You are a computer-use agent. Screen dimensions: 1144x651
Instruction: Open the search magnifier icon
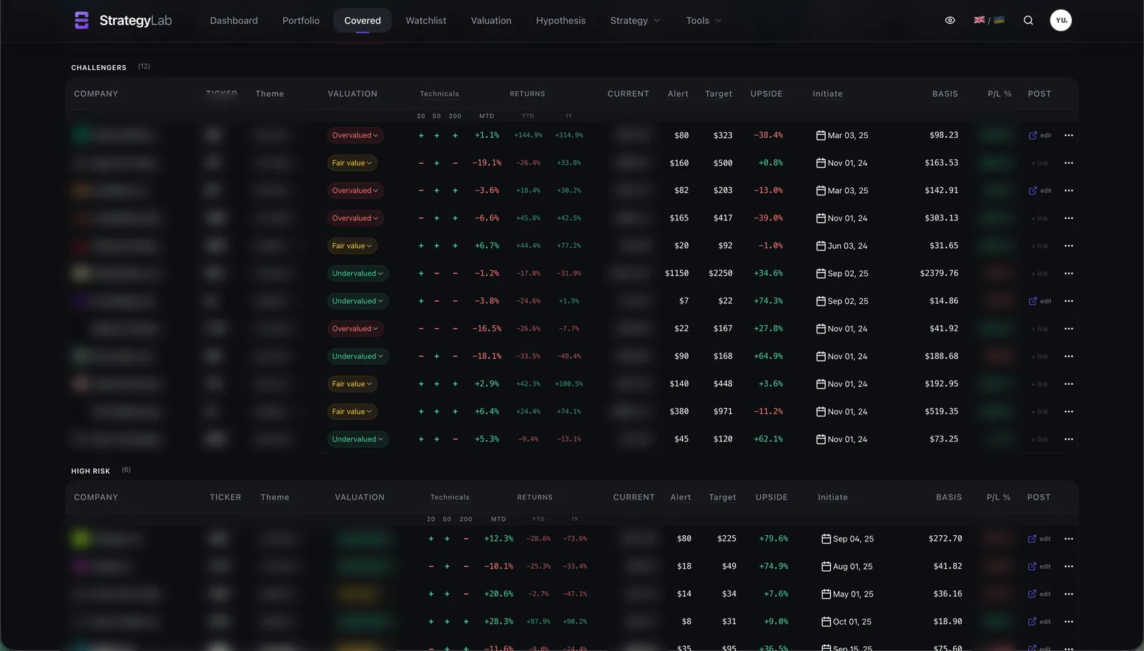[x=1028, y=20]
